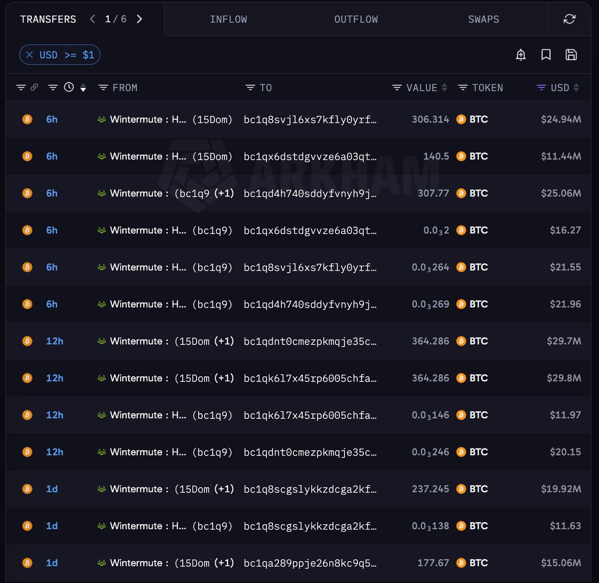Open recipient bc1q8scgslykkzdcga2kf in $11.63 row
The width and height of the screenshot is (599, 583).
[310, 526]
